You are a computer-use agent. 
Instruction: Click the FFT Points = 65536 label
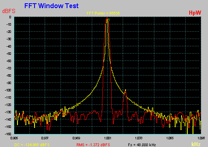pos(103,13)
